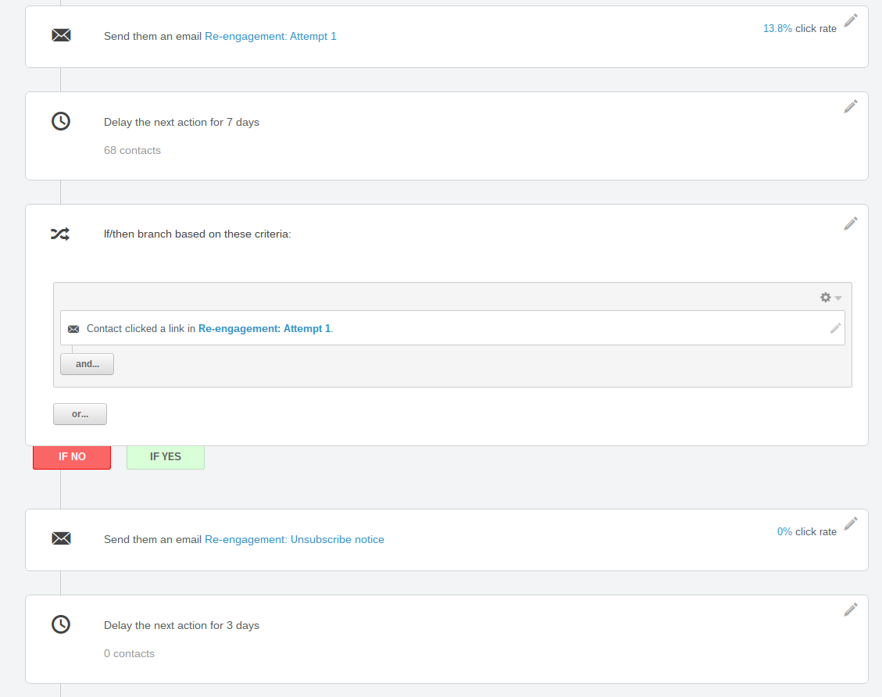
Task: Edit the 7 days delay using its pencil icon
Action: pos(851,105)
